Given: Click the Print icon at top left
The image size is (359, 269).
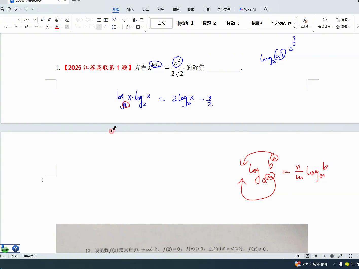Looking at the screenshot, I should point(3,9).
